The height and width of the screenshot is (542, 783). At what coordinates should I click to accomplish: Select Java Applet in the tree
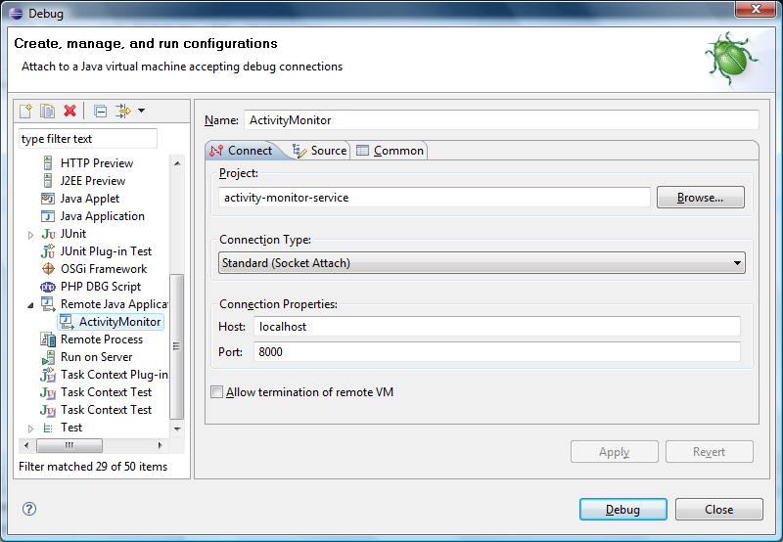[x=90, y=199]
